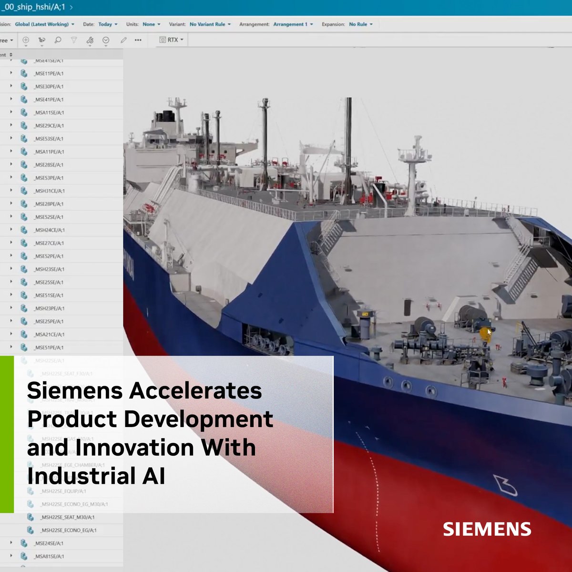This screenshot has height=572, width=572.
Task: Open the Expansion No Rule dropdown
Action: tap(361, 24)
